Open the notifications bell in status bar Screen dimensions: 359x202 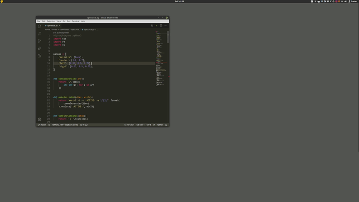(166, 125)
